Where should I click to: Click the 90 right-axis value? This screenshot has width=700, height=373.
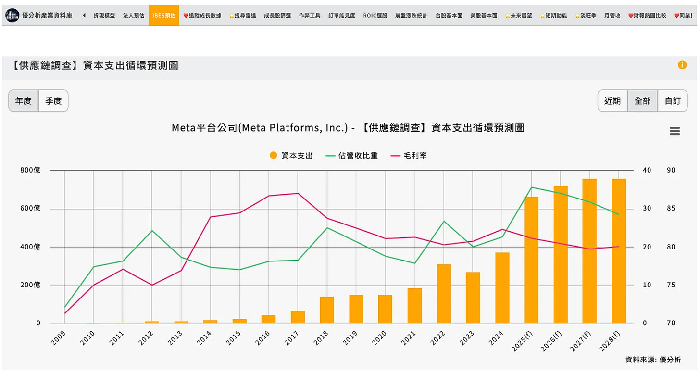[671, 170]
